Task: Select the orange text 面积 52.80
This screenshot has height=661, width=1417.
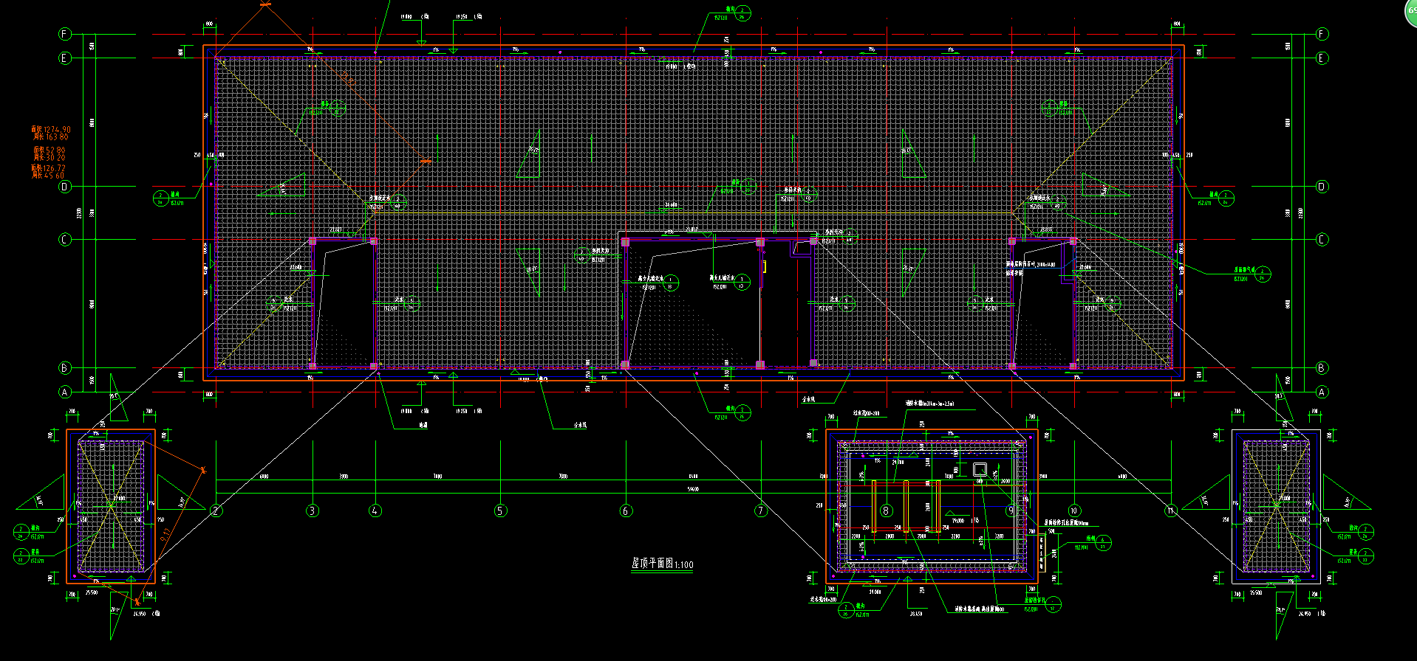Action: tap(49, 150)
